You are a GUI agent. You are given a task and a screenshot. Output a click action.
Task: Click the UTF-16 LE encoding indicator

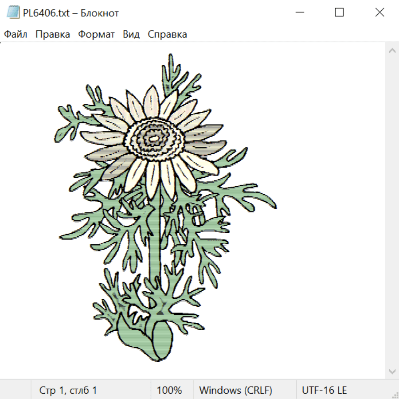(x=324, y=391)
